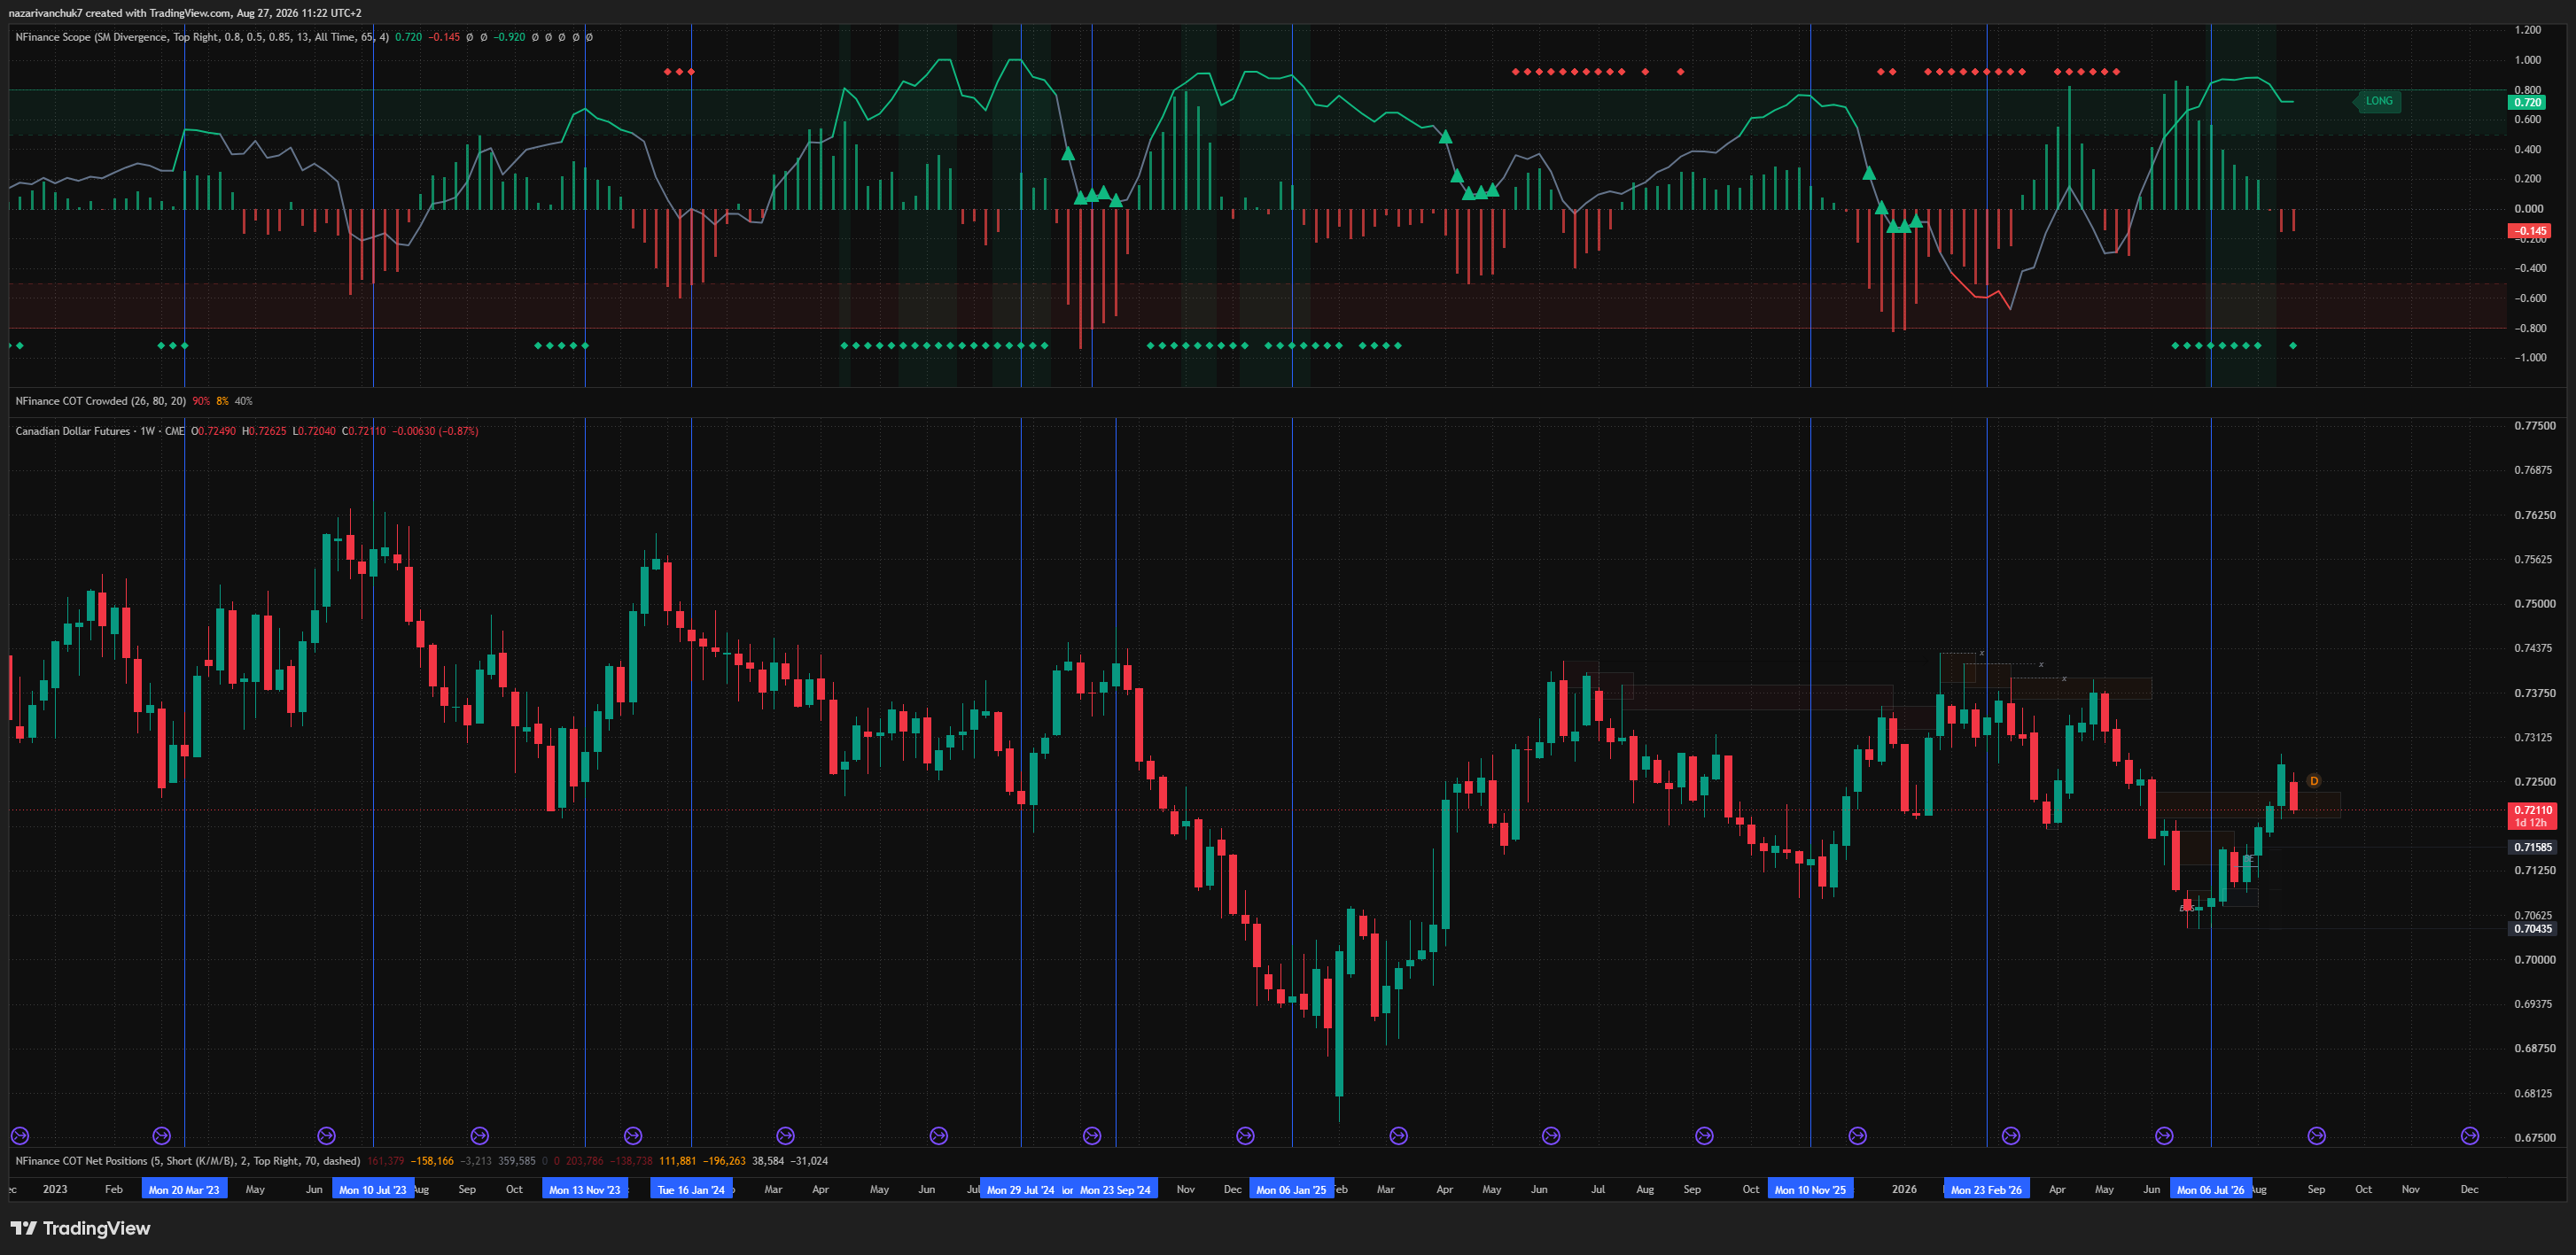This screenshot has height=1255, width=2576.
Task: Click the contract rollover icon above Jun 2025
Action: click(1551, 1135)
